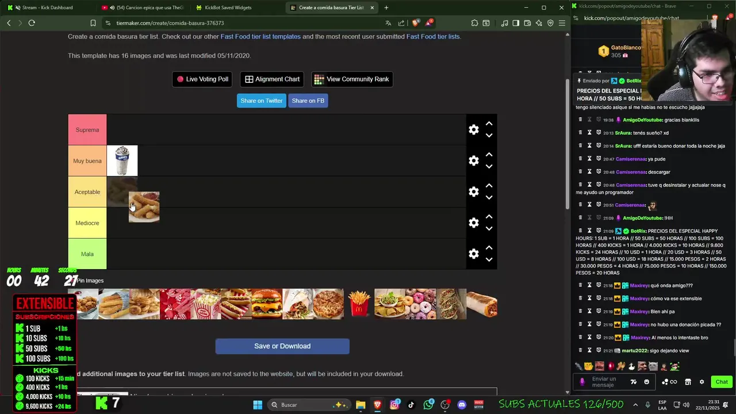The width and height of the screenshot is (736, 414).
Task: Reload the tiermaker page
Action: pyautogui.click(x=32, y=23)
